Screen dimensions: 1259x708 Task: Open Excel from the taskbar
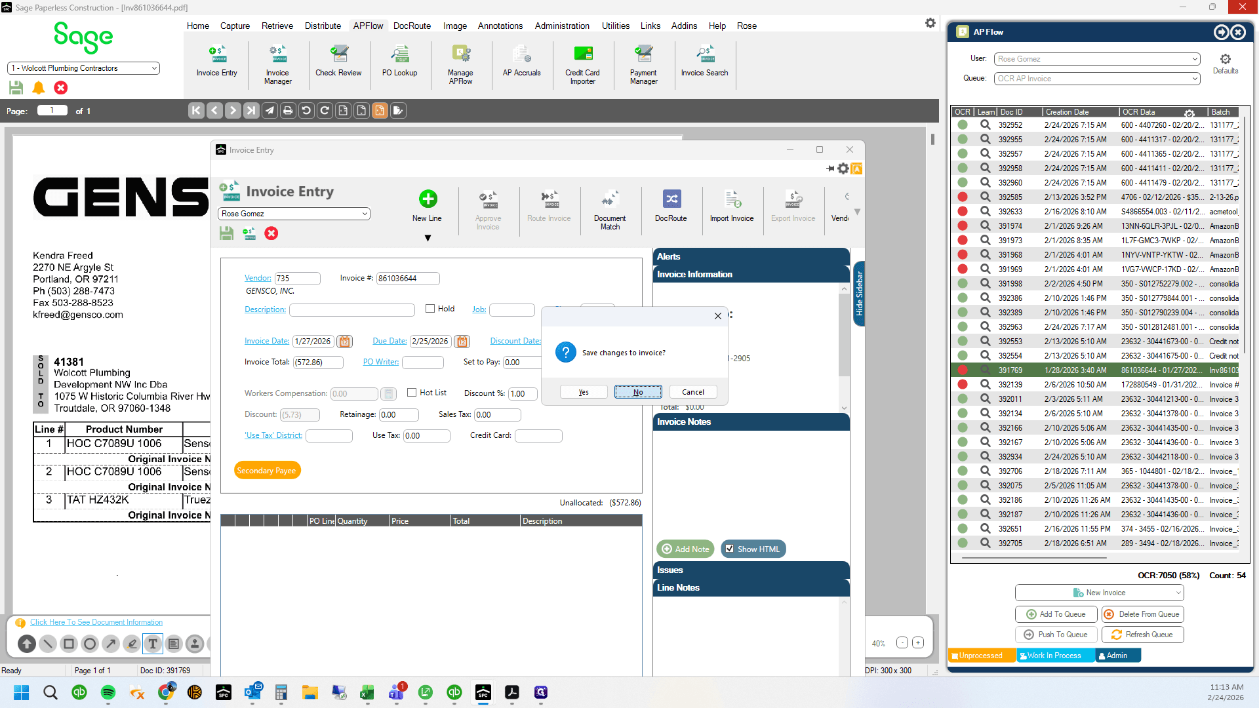tap(367, 692)
